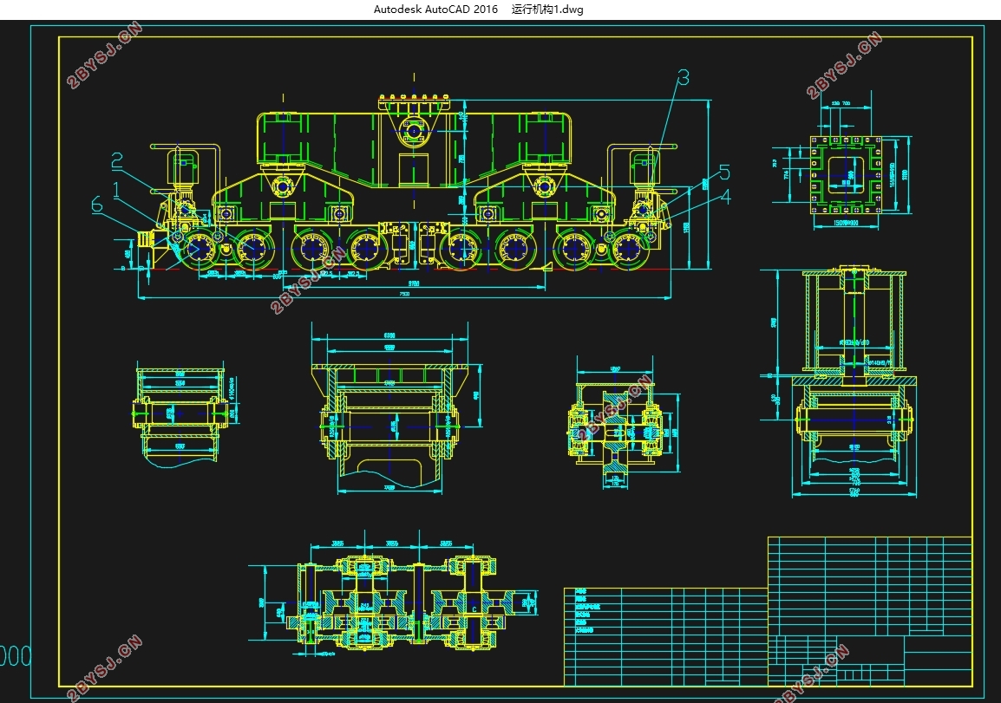Select callout number 4 on the drawing
The width and height of the screenshot is (1001, 703).
coord(725,197)
